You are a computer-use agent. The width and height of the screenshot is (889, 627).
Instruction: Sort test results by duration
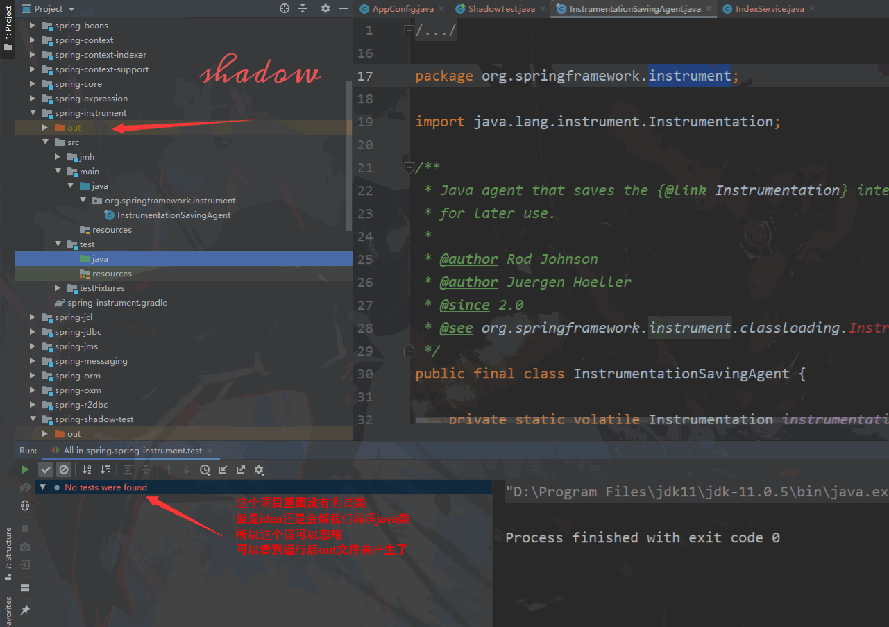click(105, 470)
